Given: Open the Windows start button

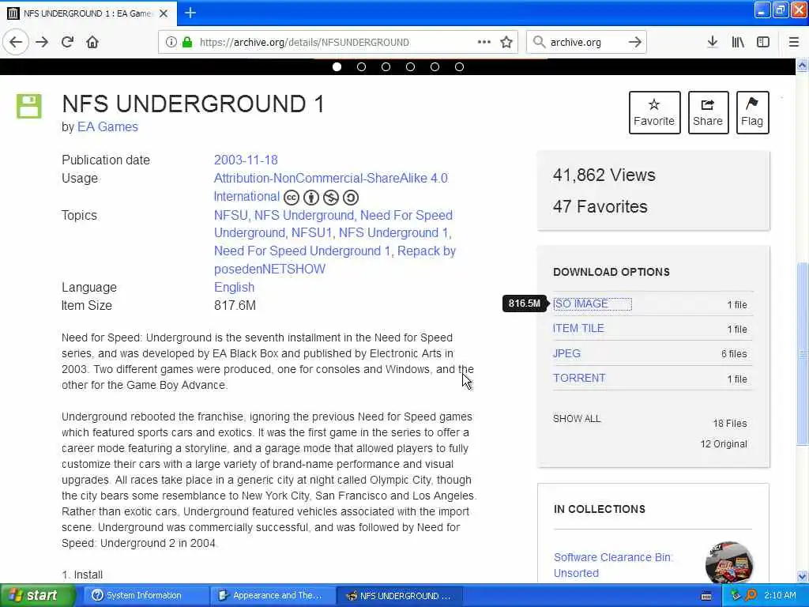Looking at the screenshot, I should coord(38,596).
